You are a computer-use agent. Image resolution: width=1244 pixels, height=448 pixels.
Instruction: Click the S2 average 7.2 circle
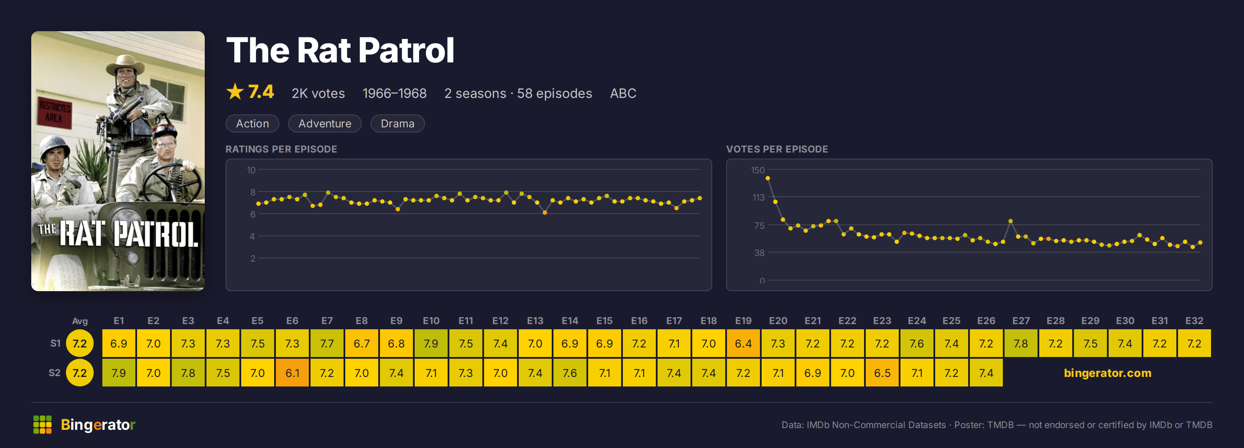[80, 373]
